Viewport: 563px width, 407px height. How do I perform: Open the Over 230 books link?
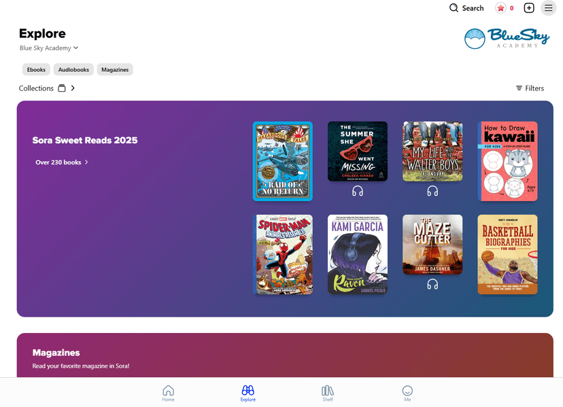(62, 162)
